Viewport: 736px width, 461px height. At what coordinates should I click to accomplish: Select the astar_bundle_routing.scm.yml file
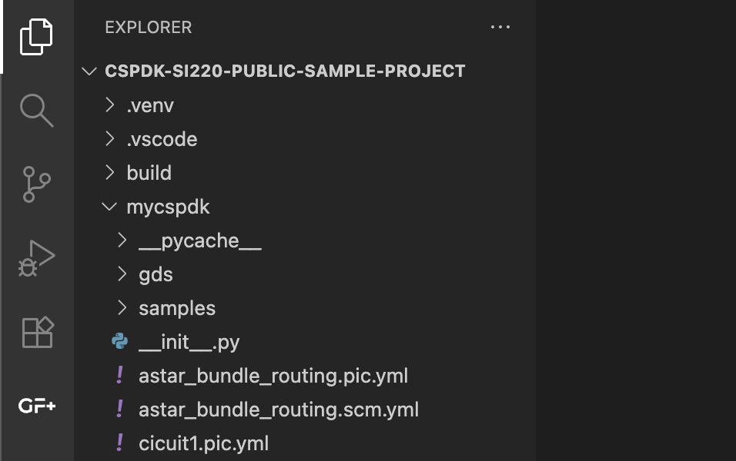[279, 410]
